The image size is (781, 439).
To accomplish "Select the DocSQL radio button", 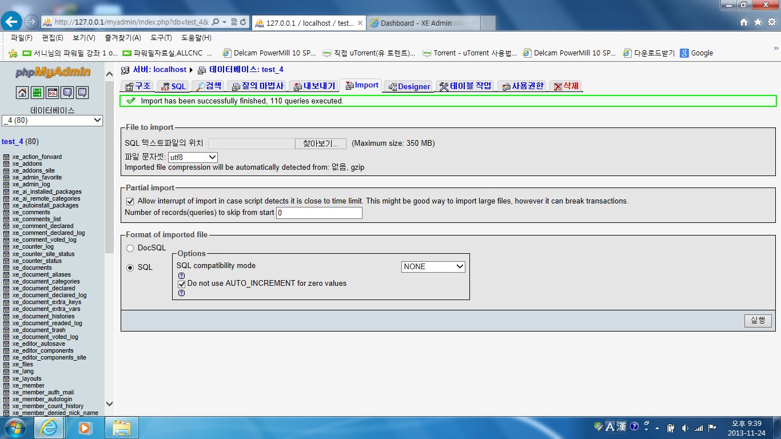I will click(129, 248).
